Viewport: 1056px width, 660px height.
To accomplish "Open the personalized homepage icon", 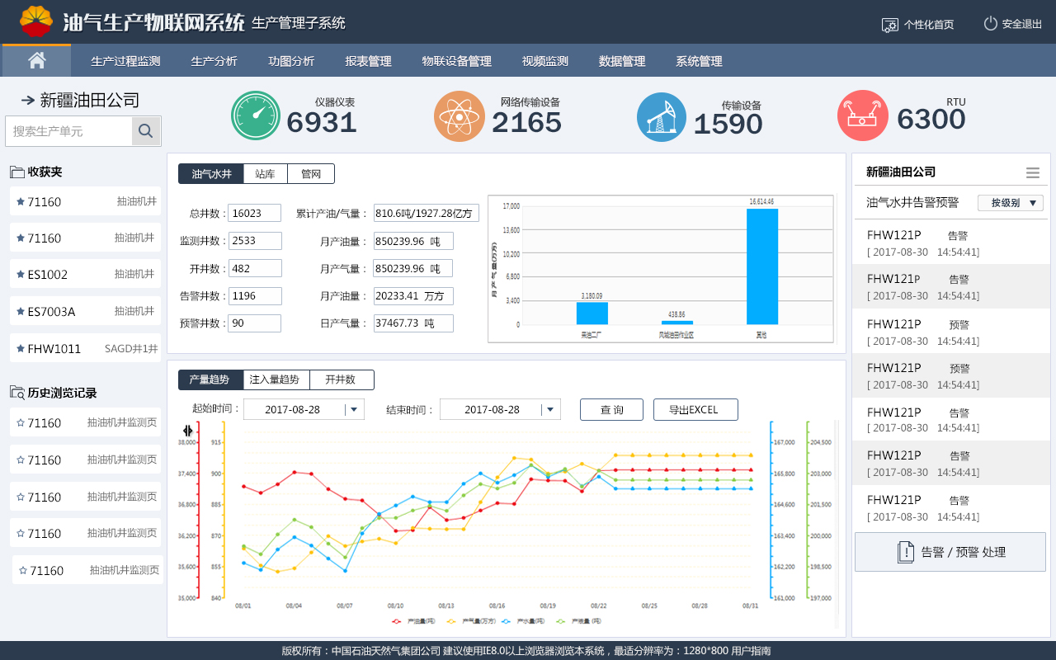I will 889,25.
